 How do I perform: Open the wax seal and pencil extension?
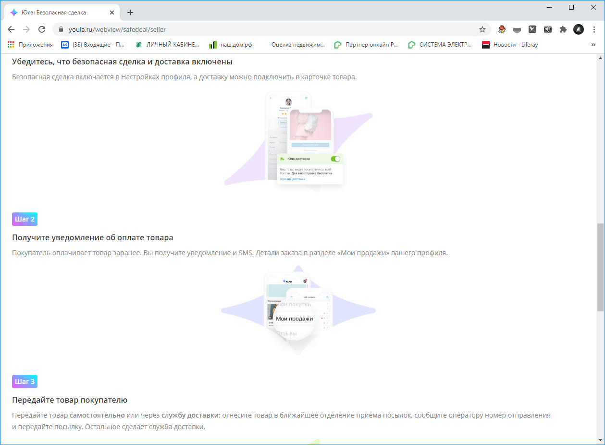[502, 29]
